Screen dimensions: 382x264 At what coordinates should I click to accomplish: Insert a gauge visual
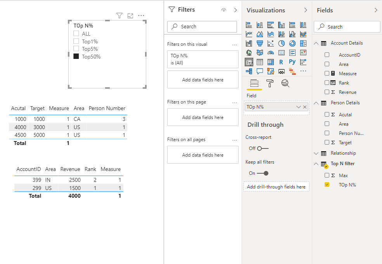click(271, 53)
